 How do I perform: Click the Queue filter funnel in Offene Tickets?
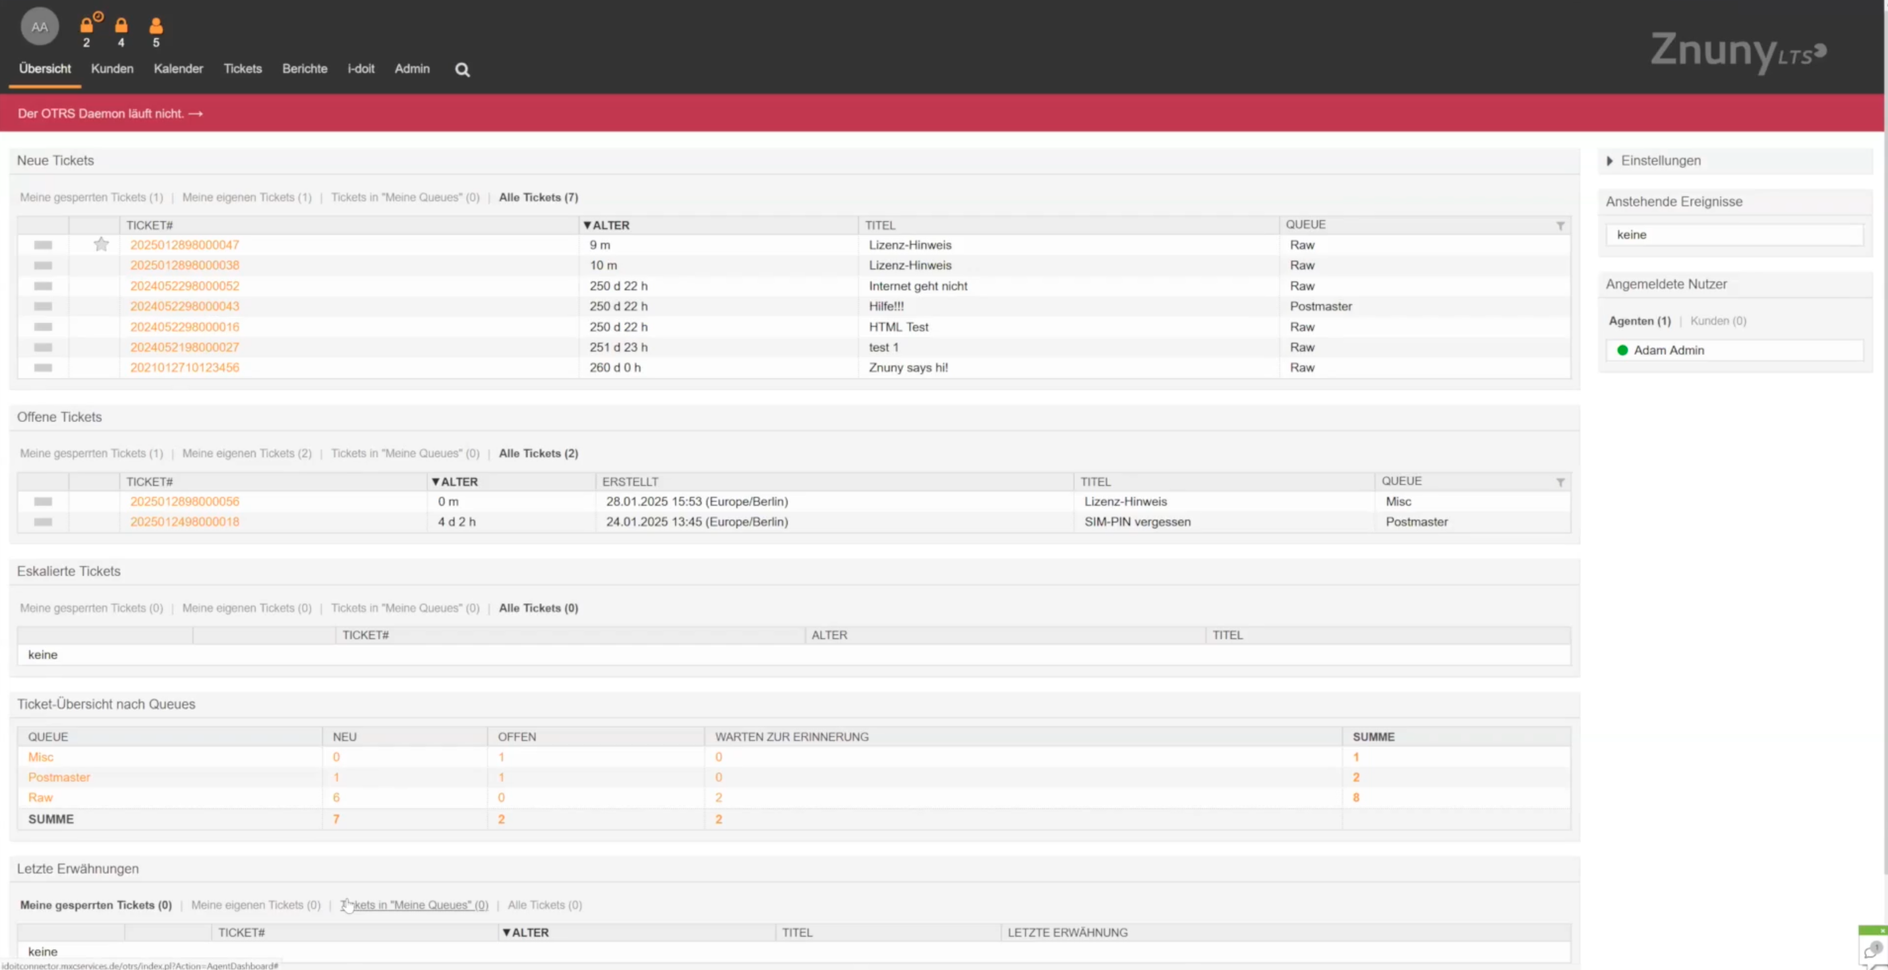click(x=1560, y=482)
